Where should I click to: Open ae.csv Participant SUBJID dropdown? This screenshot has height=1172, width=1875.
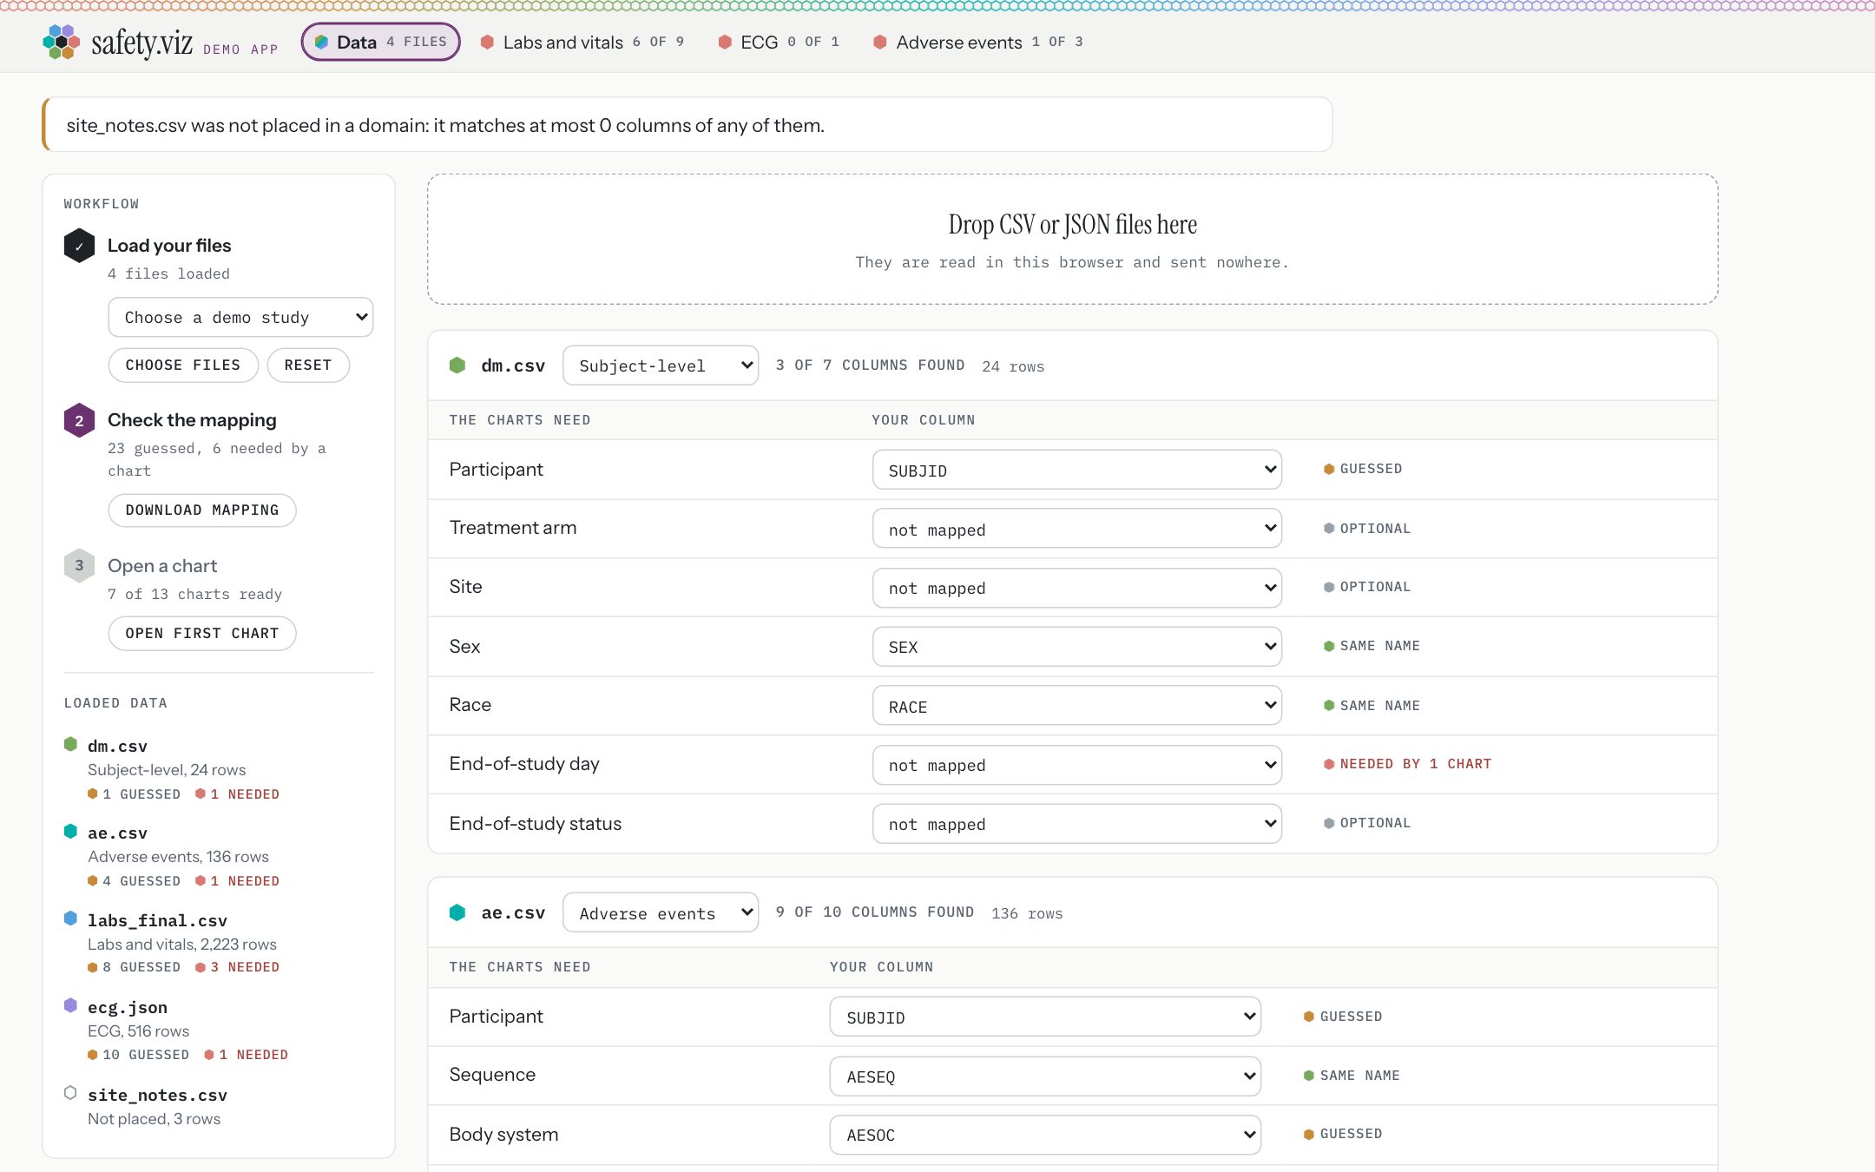tap(1045, 1017)
